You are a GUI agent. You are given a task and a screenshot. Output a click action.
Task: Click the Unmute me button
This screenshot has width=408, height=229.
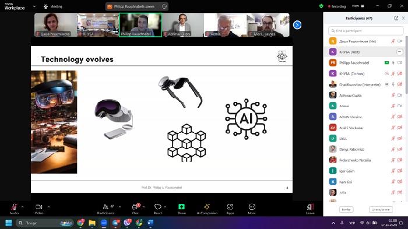[381, 210]
